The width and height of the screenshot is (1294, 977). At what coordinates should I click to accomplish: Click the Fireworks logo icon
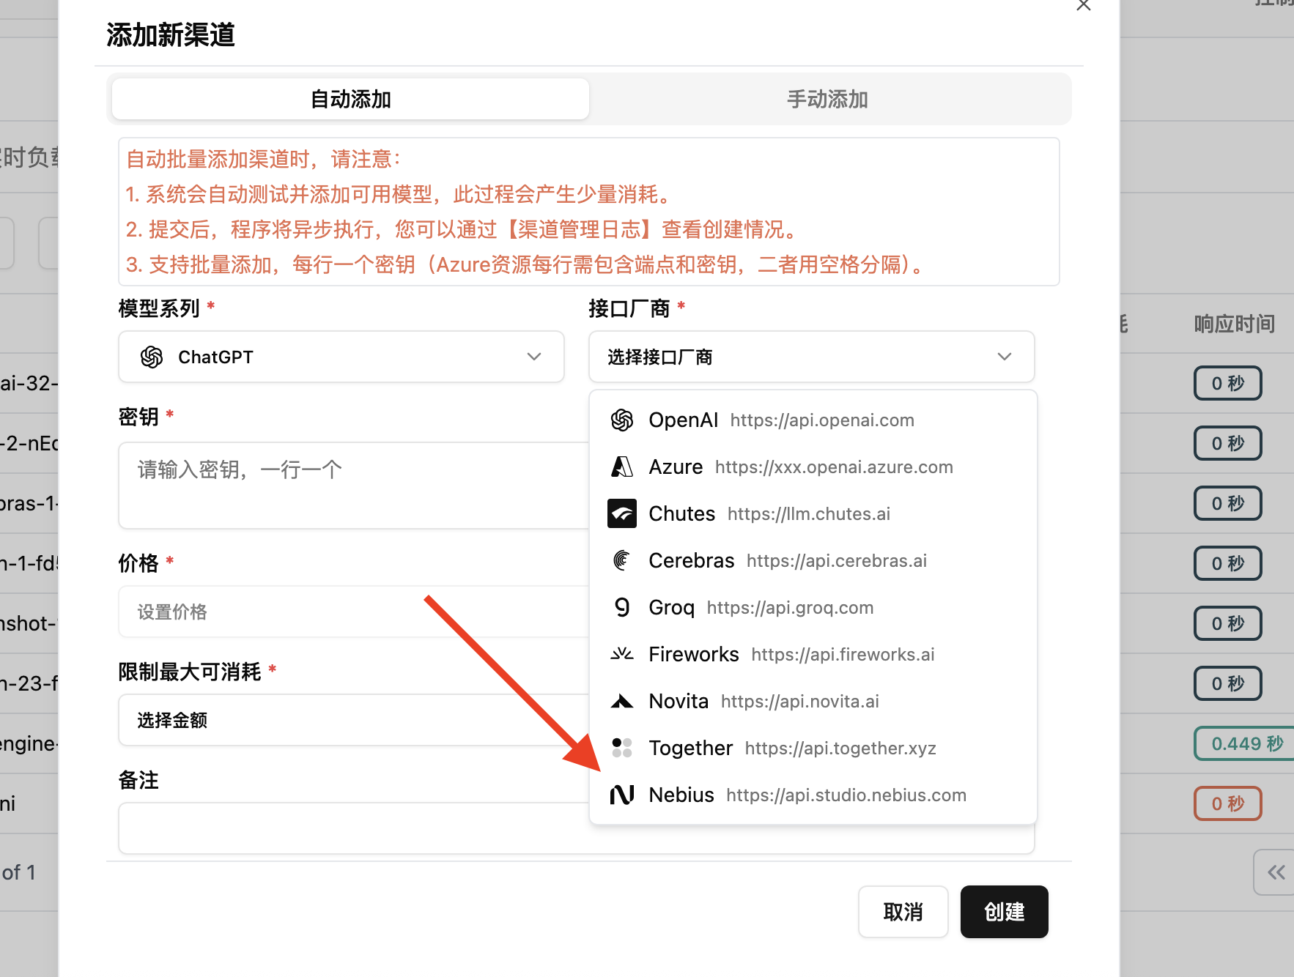point(621,655)
